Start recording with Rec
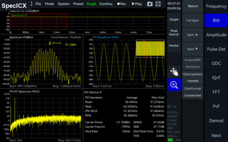This screenshot has width=228, height=142. pyautogui.click(x=122, y=4)
